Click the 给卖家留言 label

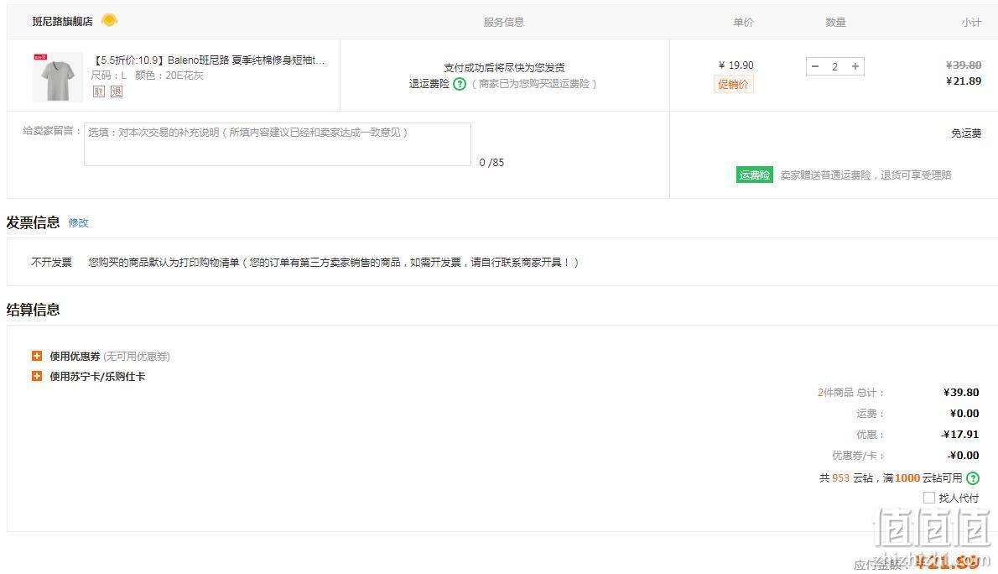[52, 131]
